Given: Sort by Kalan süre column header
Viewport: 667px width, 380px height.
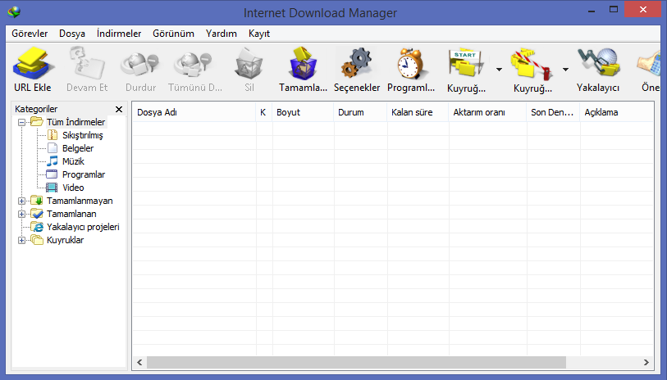Looking at the screenshot, I should [x=418, y=112].
